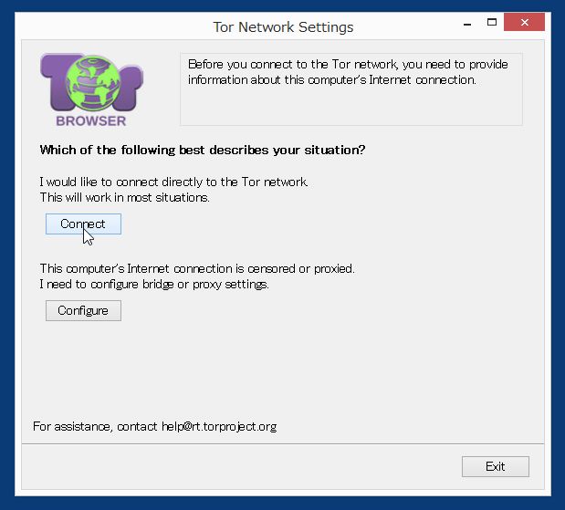The width and height of the screenshot is (565, 510).
Task: Minimize the Tor Network Settings window
Action: (x=467, y=24)
